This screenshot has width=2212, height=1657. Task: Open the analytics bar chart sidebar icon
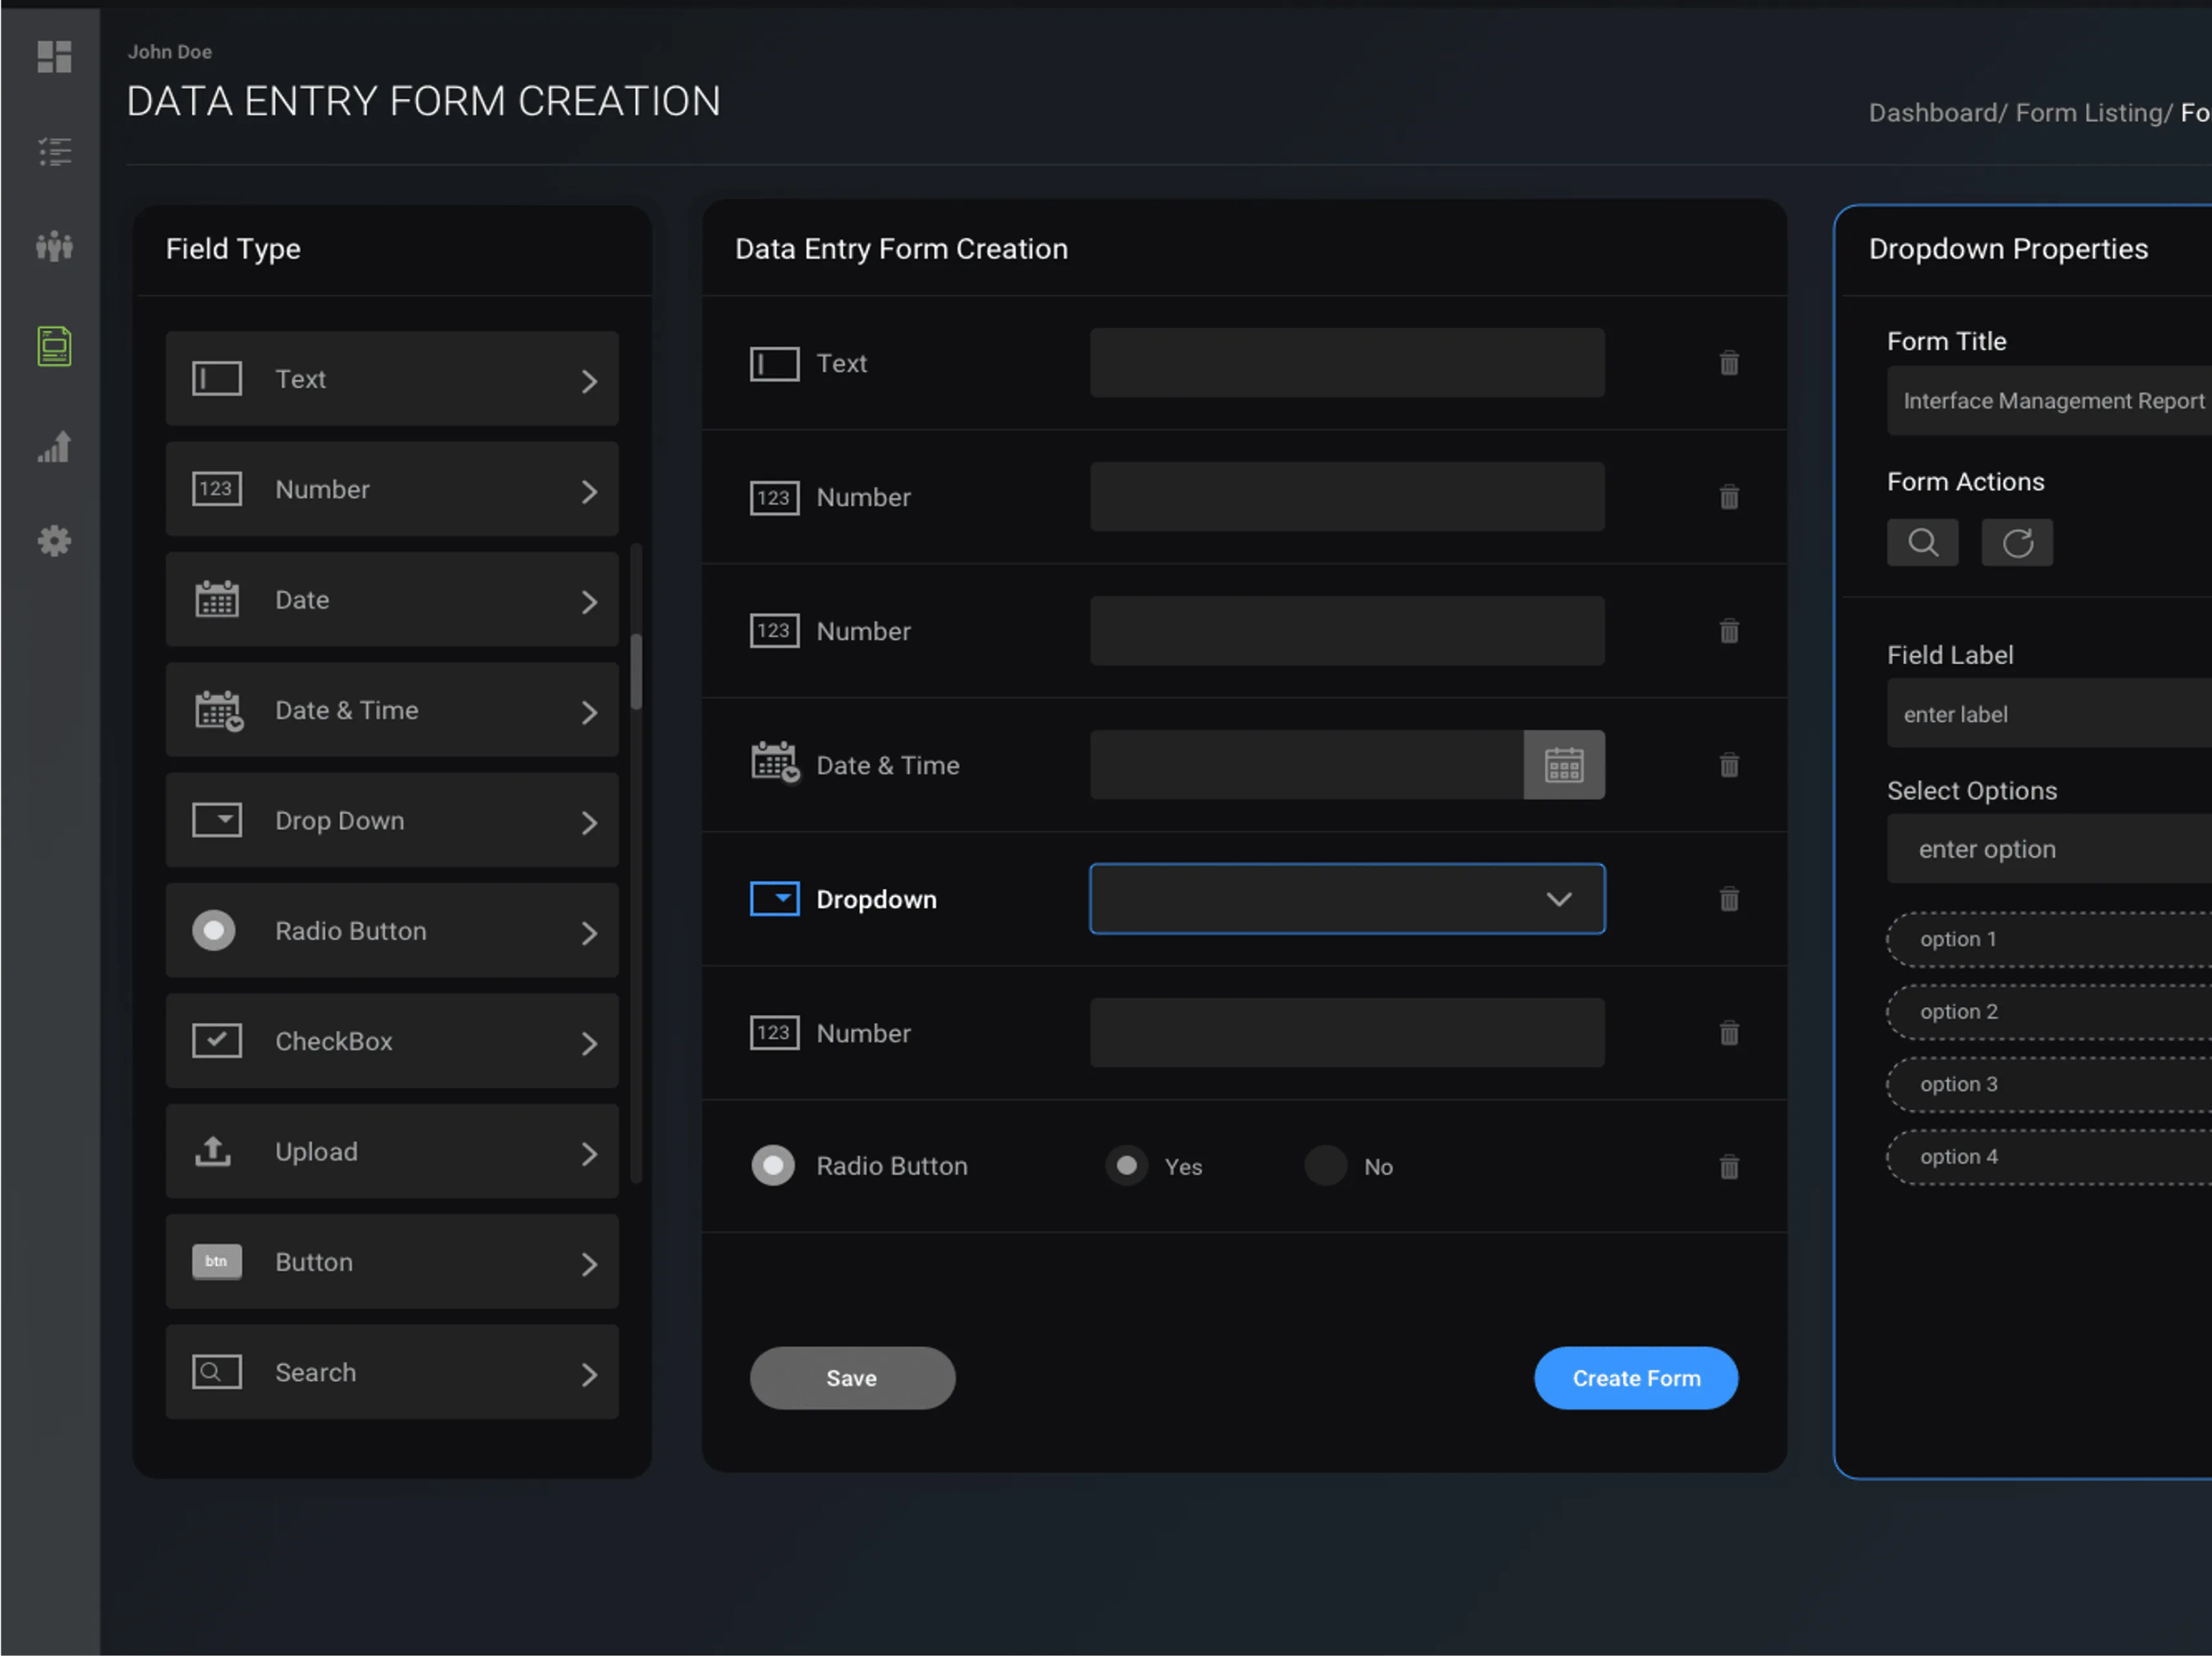coord(54,447)
